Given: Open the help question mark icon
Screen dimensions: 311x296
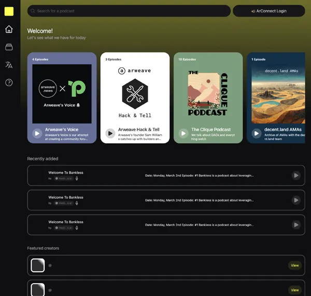Looking at the screenshot, I should pyautogui.click(x=9, y=82).
